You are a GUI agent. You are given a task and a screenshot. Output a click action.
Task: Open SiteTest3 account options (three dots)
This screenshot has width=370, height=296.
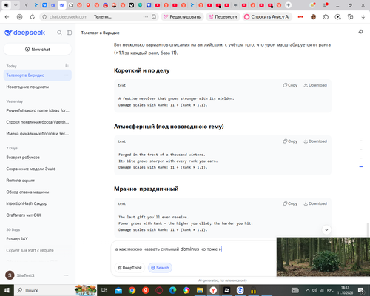tap(67, 275)
